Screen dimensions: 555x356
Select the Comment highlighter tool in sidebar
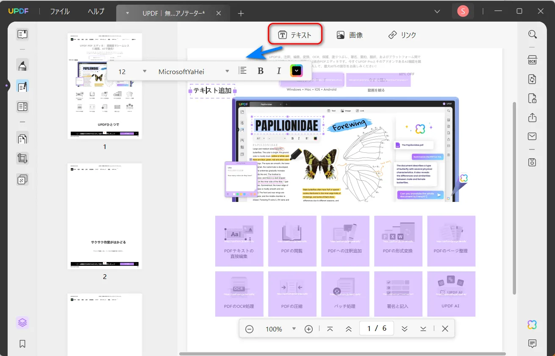[x=22, y=65]
